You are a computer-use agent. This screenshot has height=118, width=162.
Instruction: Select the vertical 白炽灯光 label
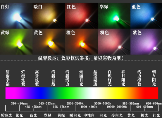(x=110, y=78)
